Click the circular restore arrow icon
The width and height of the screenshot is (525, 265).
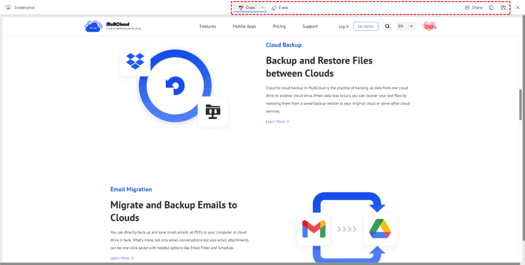point(175,86)
